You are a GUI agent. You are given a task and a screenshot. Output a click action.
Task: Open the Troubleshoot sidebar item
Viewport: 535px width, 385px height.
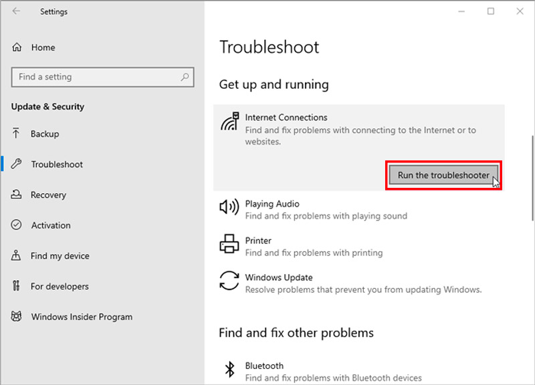coord(57,164)
